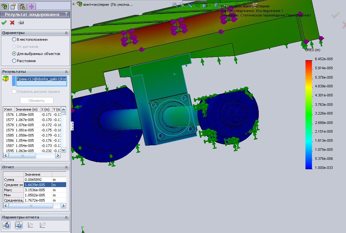The height and width of the screenshot is (233, 346).
Task: Click the report table scroll right arrow
Action: tap(63, 206)
